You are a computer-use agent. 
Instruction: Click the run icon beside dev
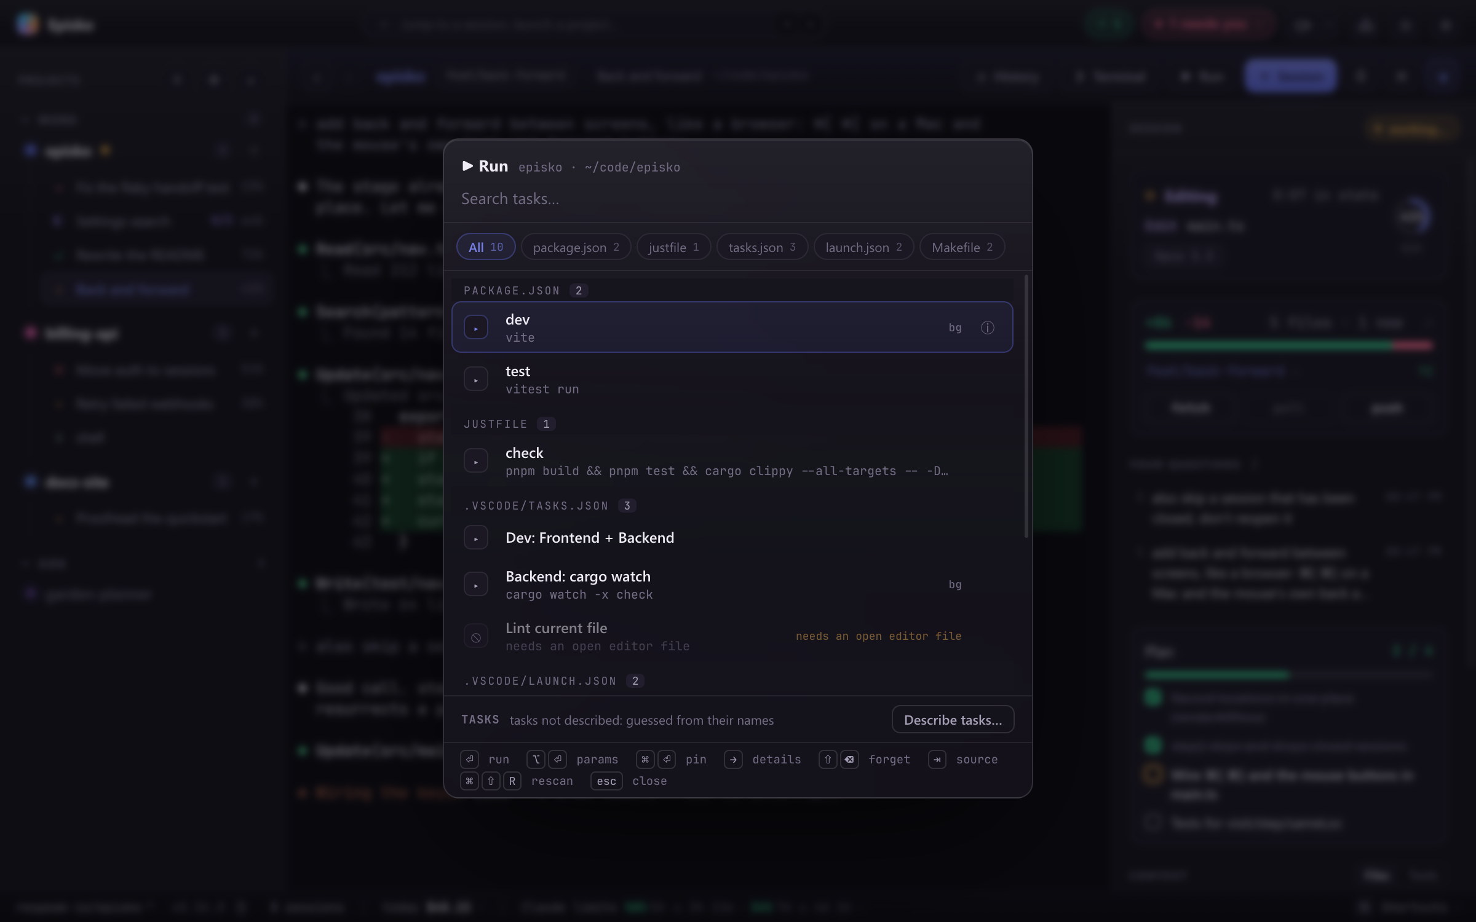click(x=475, y=328)
